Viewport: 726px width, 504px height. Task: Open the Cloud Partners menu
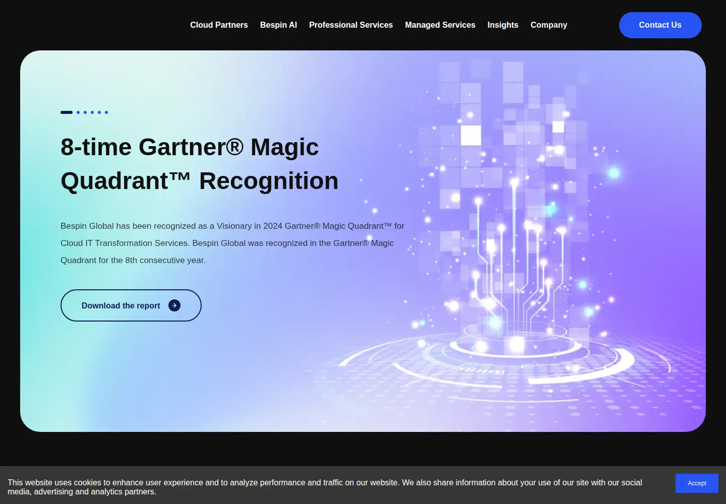[x=219, y=25]
